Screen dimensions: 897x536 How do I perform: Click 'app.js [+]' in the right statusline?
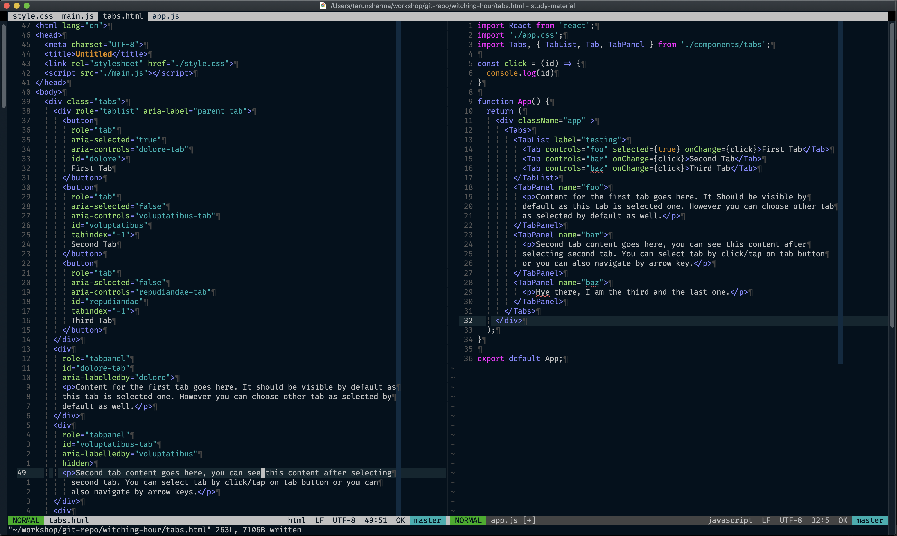pyautogui.click(x=513, y=520)
